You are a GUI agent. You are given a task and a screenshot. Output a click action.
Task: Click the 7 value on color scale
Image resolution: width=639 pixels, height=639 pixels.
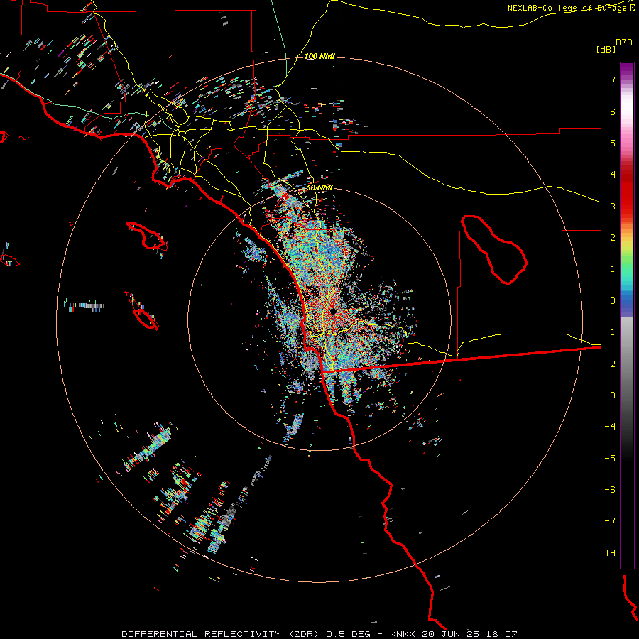tap(613, 80)
